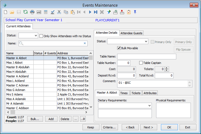Click the Keep button
Viewport: 201px width, 134px height.
click(91, 127)
